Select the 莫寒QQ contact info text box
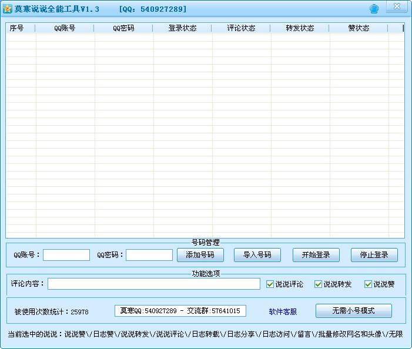The image size is (412, 349). [x=180, y=311]
